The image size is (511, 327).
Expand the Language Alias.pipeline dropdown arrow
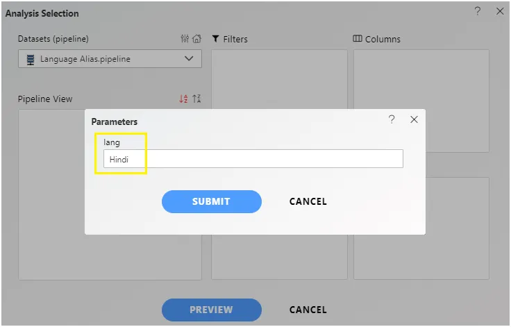pyautogui.click(x=189, y=59)
